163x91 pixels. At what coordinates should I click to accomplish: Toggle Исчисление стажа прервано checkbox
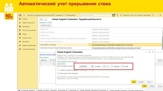[58, 73]
